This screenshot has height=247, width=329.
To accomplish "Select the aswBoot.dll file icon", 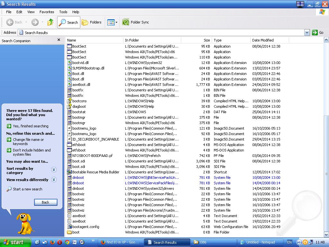I will (x=69, y=85).
